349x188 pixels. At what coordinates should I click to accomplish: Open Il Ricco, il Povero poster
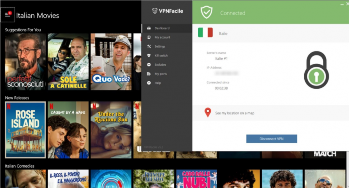coord(68,179)
